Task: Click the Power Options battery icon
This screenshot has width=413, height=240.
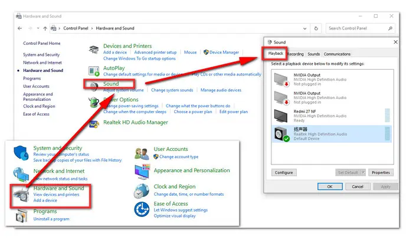Action: pyautogui.click(x=94, y=103)
